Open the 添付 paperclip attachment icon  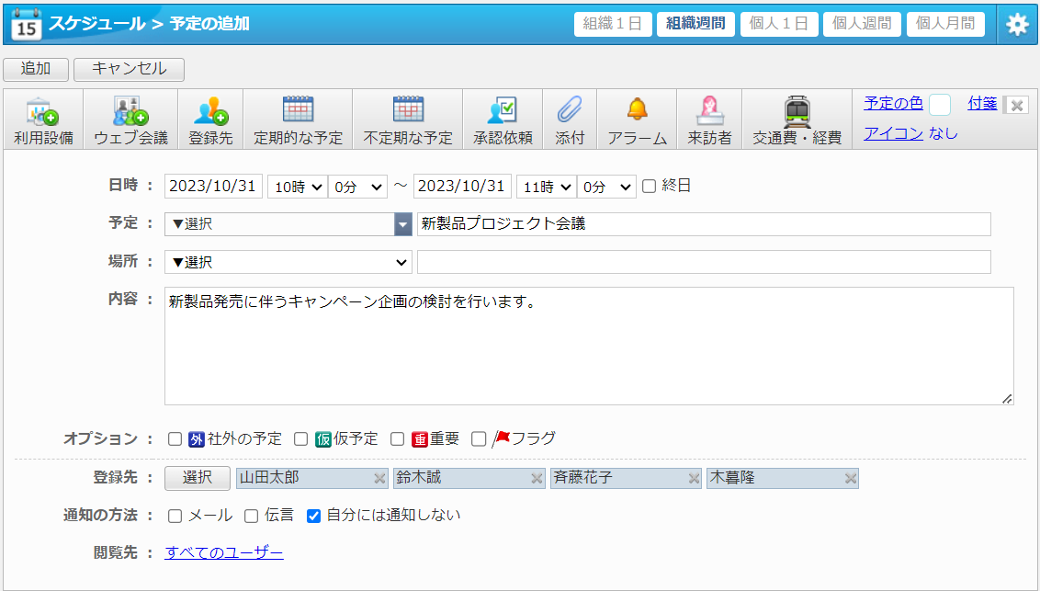[x=570, y=111]
